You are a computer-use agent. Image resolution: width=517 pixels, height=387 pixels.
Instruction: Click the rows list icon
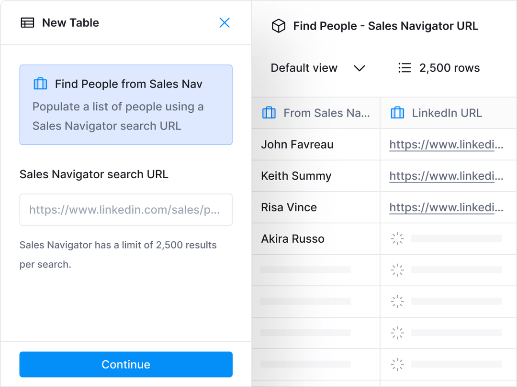tap(404, 68)
